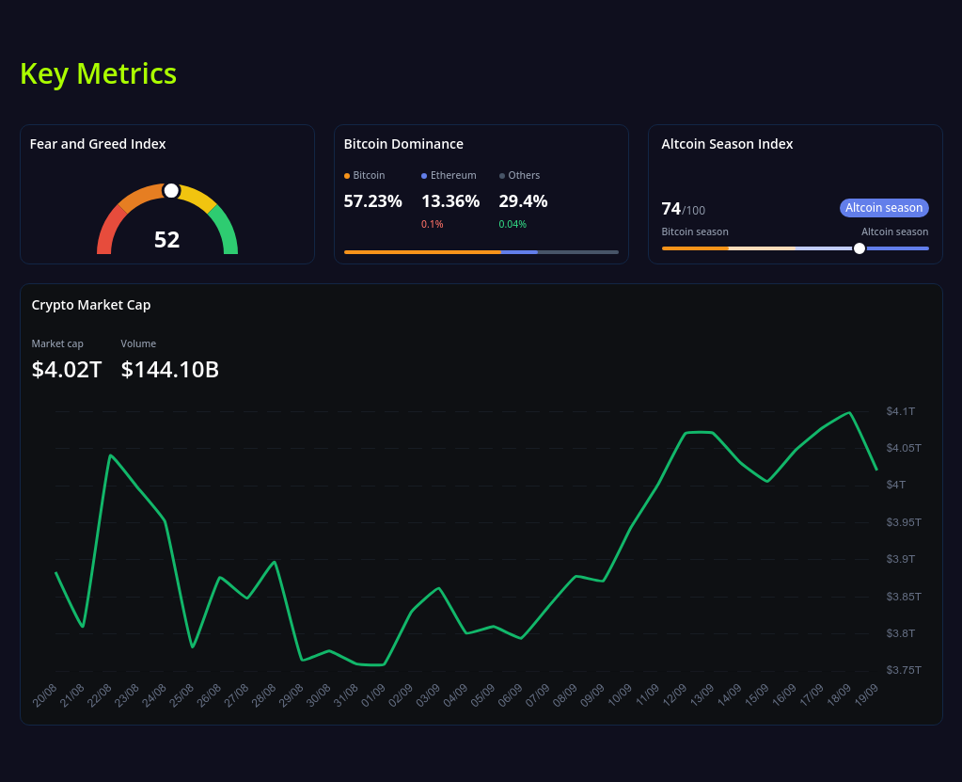Click the blue Ethereum legend dot

point(424,176)
